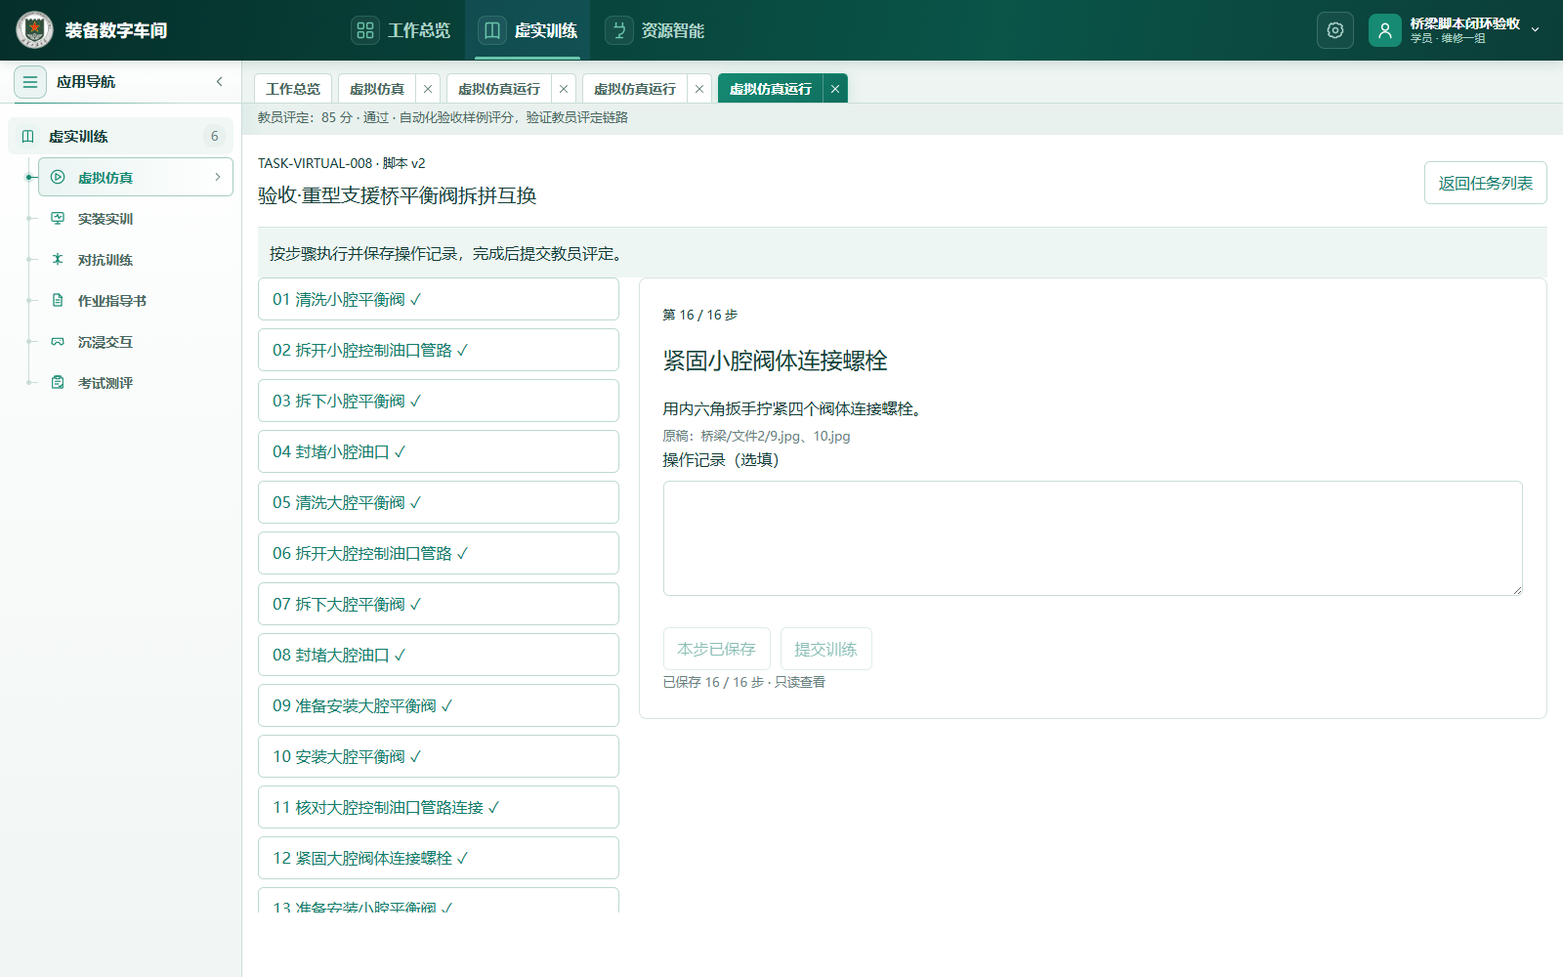Open the 虚实训练 top navigation item

coord(528,30)
